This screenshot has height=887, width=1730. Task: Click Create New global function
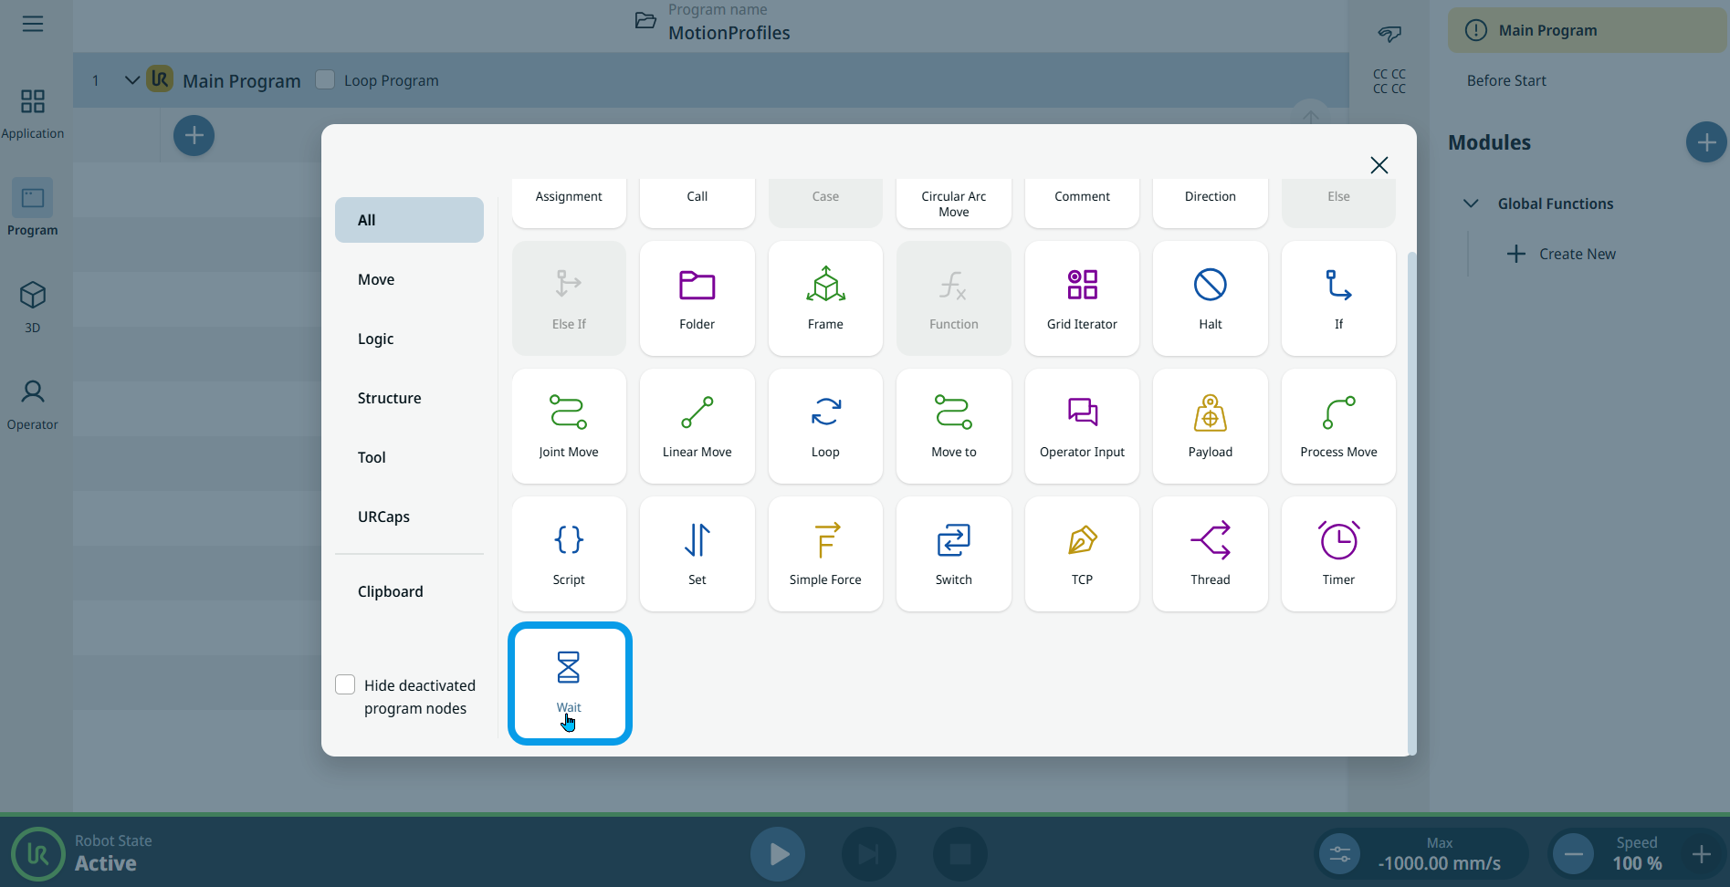pos(1561,254)
